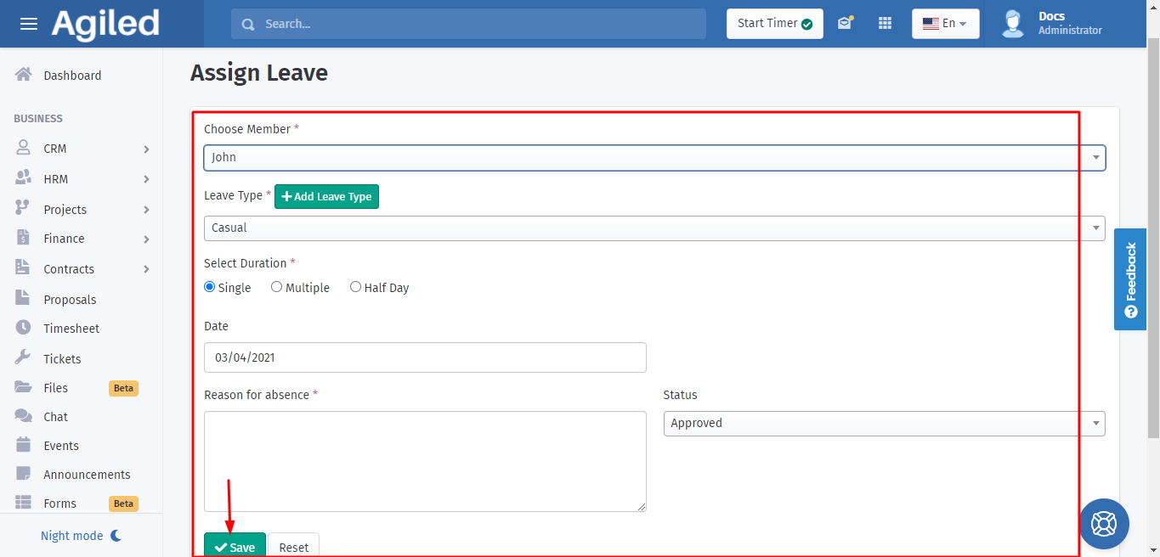
Task: Click the Save button
Action: [235, 547]
